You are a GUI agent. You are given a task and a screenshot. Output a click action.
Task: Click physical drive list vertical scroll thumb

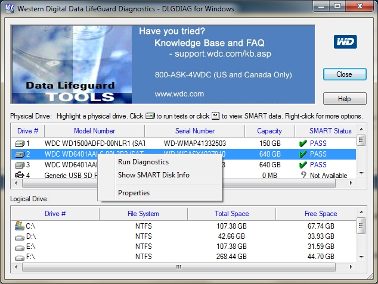click(x=361, y=141)
